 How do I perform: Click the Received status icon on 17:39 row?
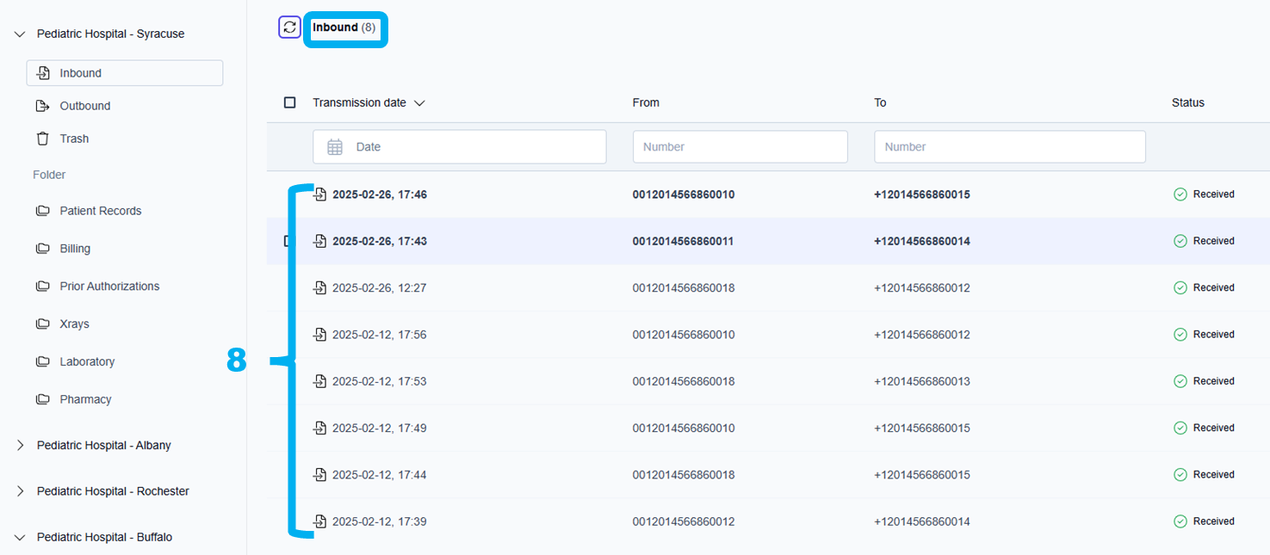[x=1180, y=521]
